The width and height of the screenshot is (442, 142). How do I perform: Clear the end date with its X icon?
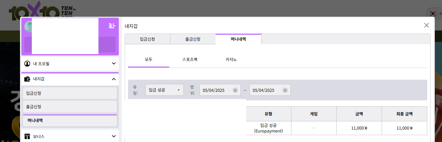click(x=285, y=91)
